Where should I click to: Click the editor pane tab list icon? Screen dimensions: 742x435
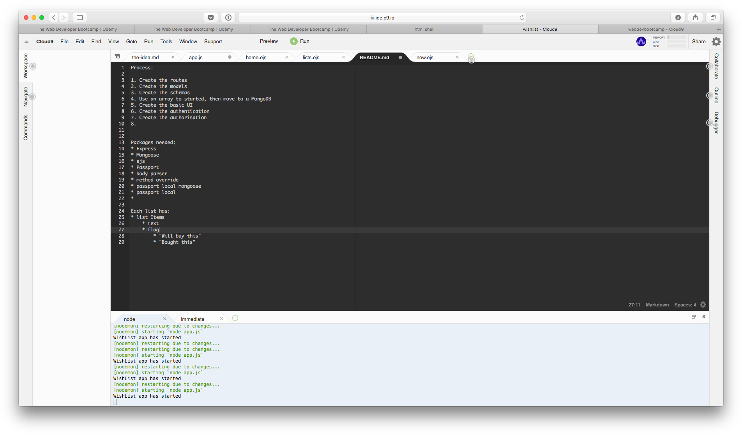(117, 57)
